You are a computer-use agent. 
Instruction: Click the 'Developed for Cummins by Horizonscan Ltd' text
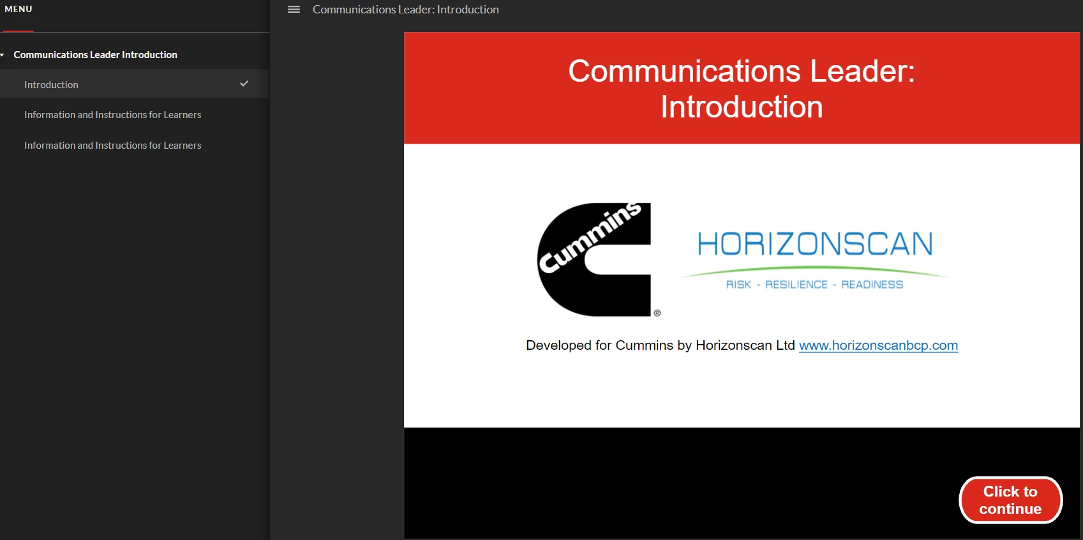click(x=661, y=345)
